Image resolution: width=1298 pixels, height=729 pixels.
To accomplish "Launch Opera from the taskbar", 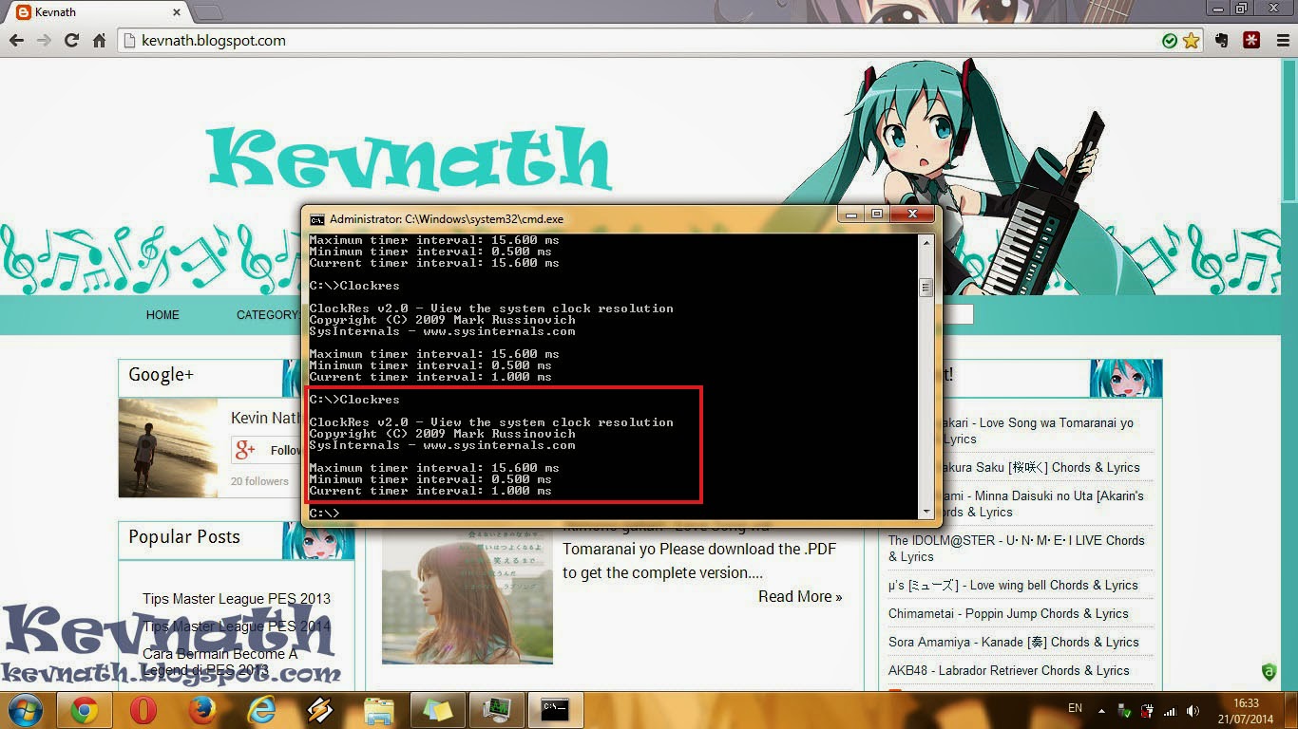I will (143, 710).
